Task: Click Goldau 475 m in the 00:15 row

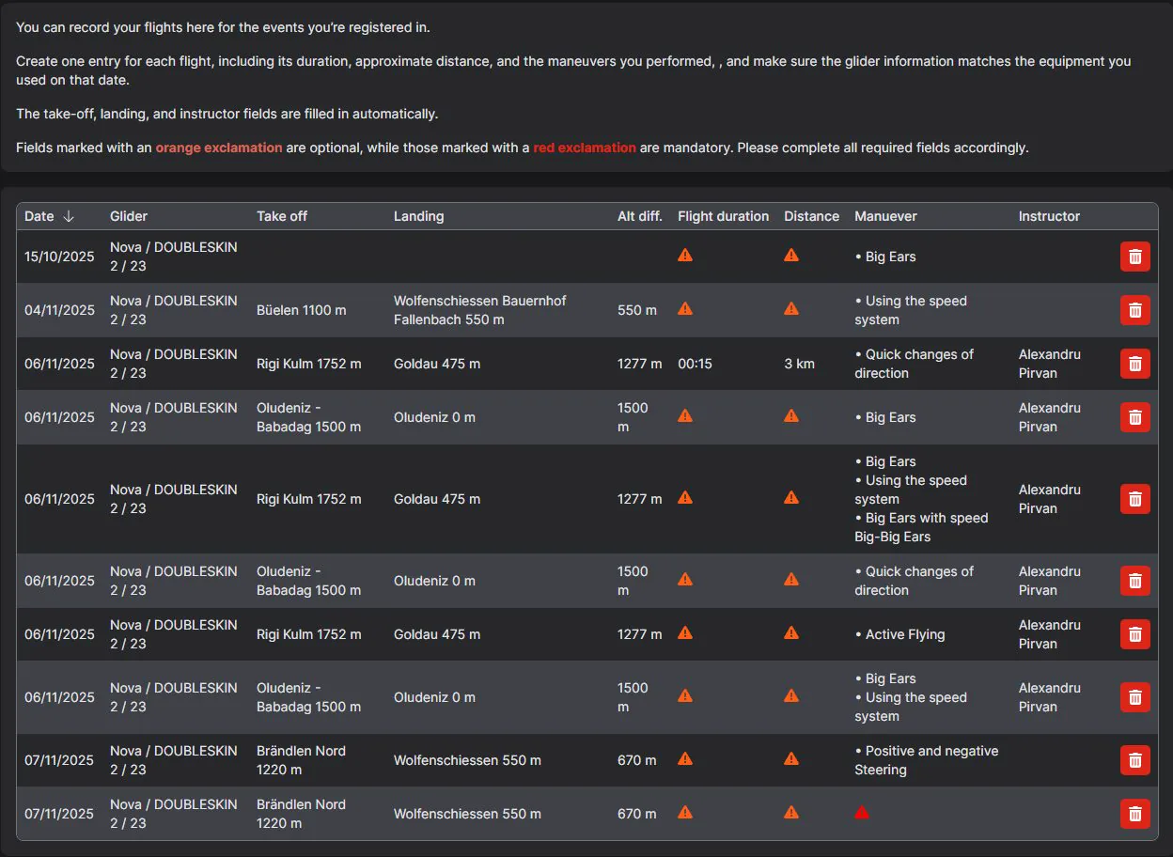Action: click(437, 364)
